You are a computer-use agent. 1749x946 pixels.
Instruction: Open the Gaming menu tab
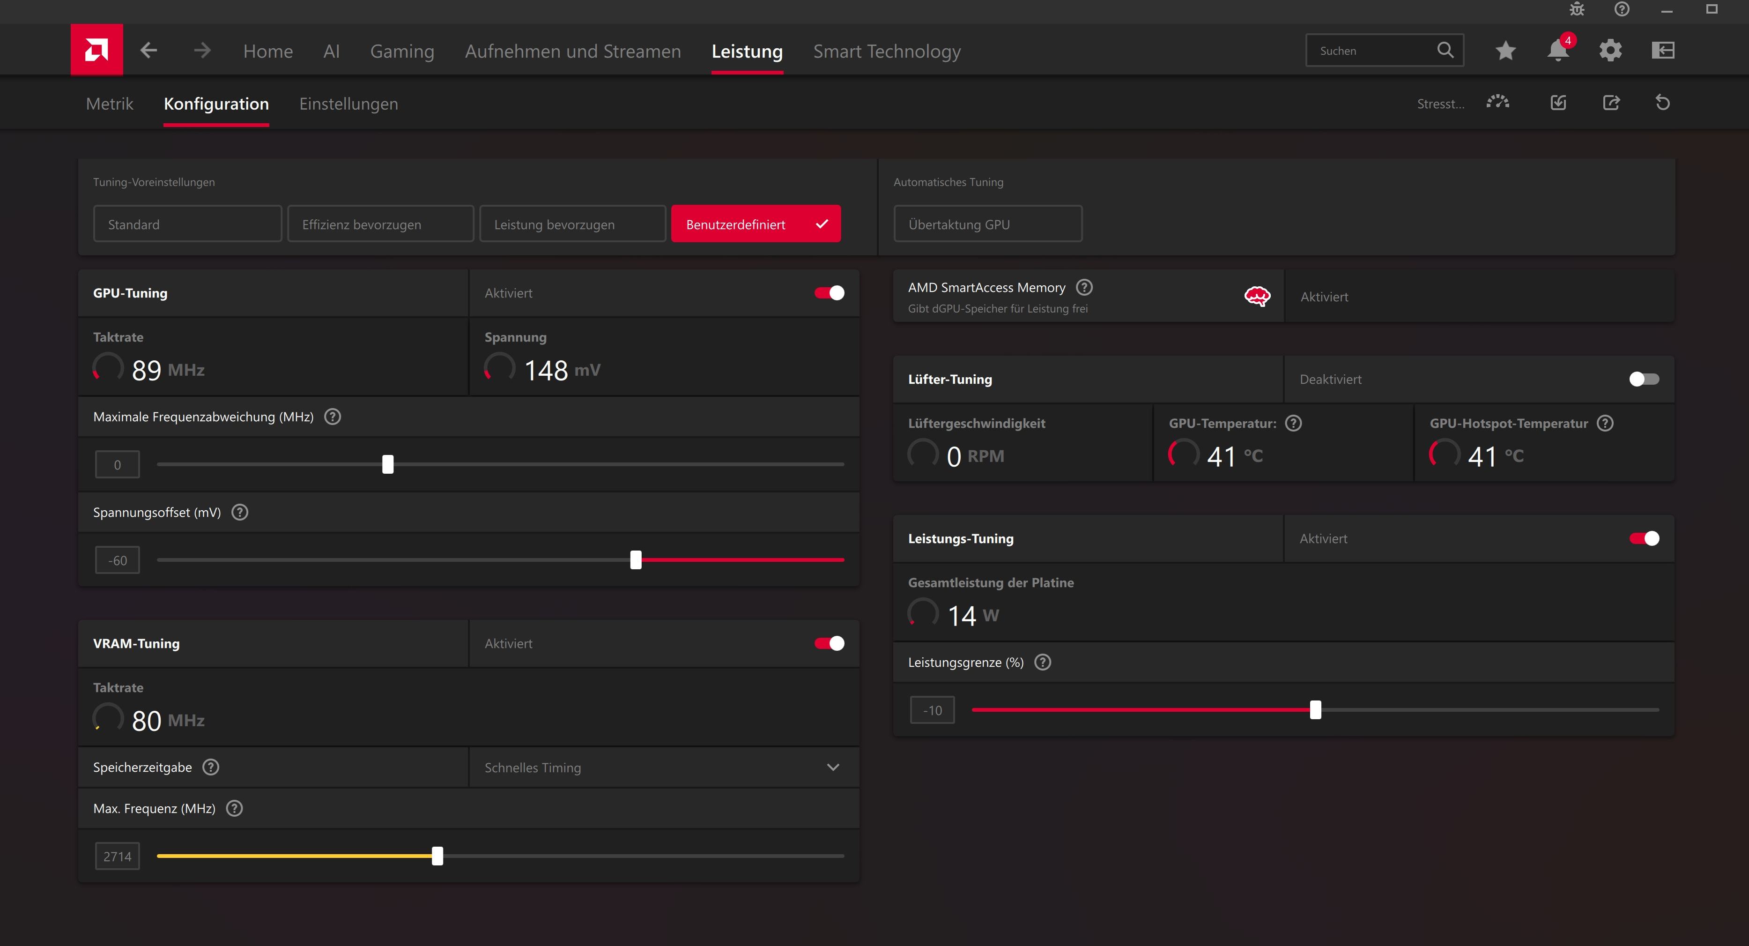pyautogui.click(x=402, y=52)
